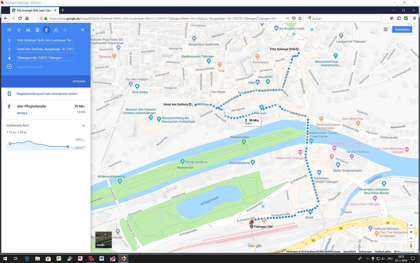Screen dimensions: 420x263
Task: Bookmark this page with the star
Action: pyautogui.click(x=300, y=18)
